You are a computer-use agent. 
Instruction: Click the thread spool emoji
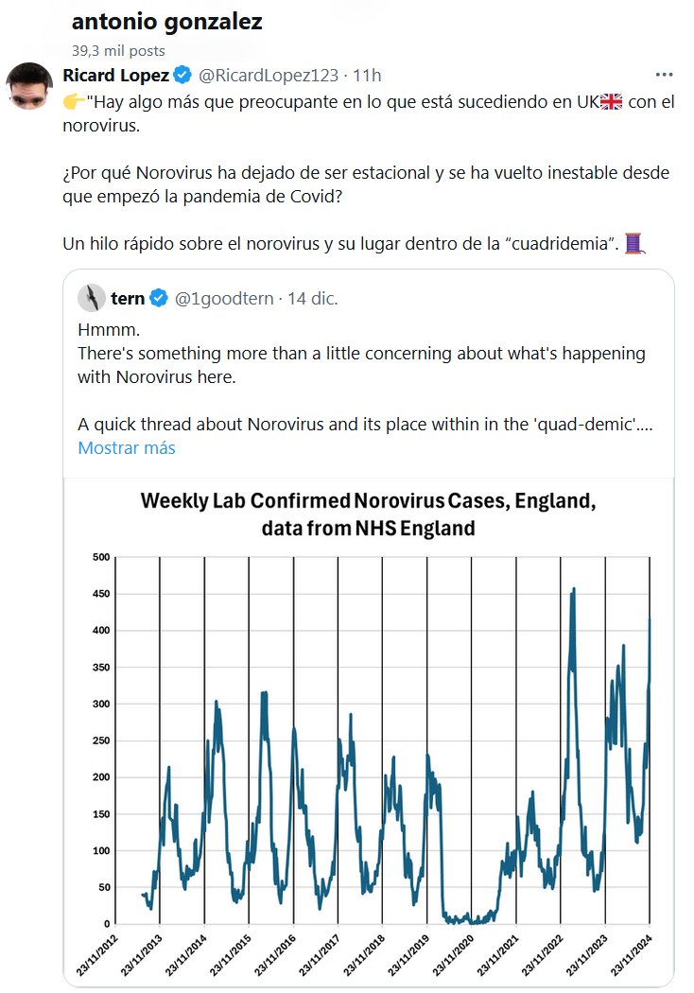pos(634,244)
